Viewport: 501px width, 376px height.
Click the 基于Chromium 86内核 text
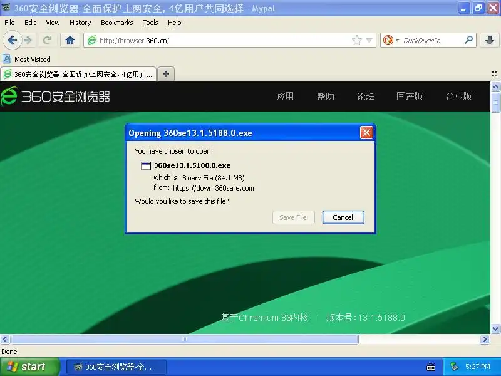264,318
